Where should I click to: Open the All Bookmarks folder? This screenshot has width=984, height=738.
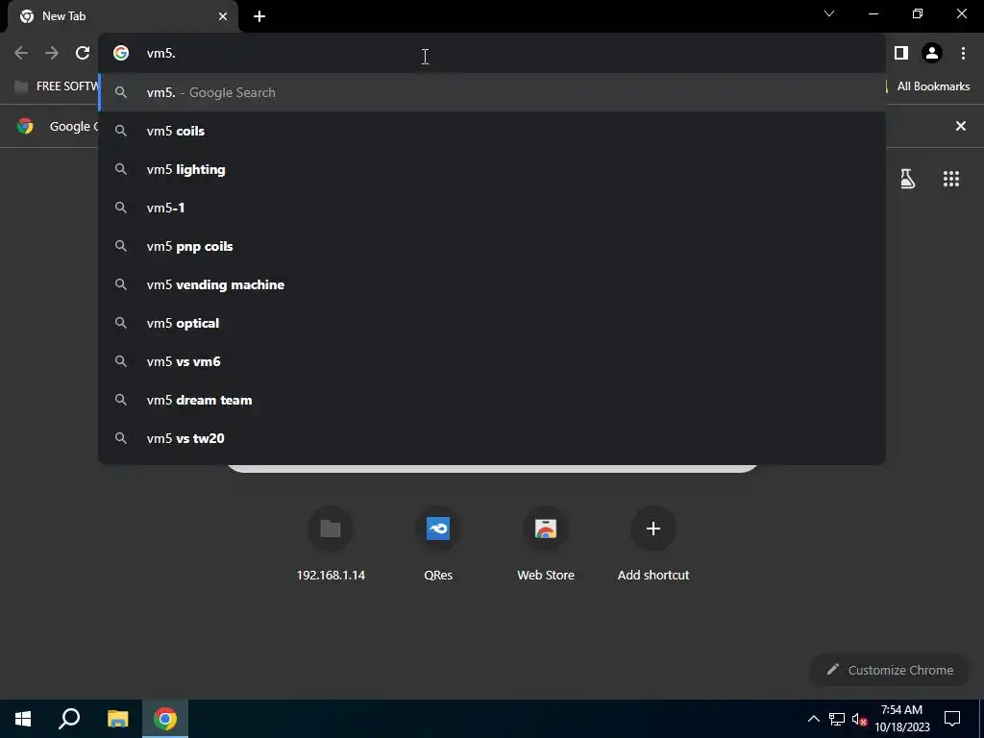pos(933,86)
